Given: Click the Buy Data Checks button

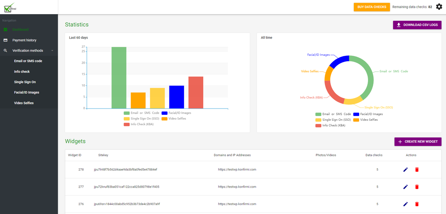Looking at the screenshot, I should pyautogui.click(x=372, y=7).
